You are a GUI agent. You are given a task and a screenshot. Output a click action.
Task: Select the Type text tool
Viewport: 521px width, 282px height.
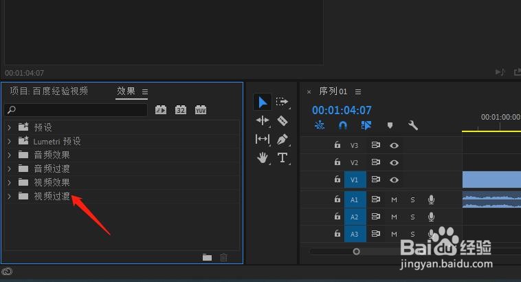[282, 158]
